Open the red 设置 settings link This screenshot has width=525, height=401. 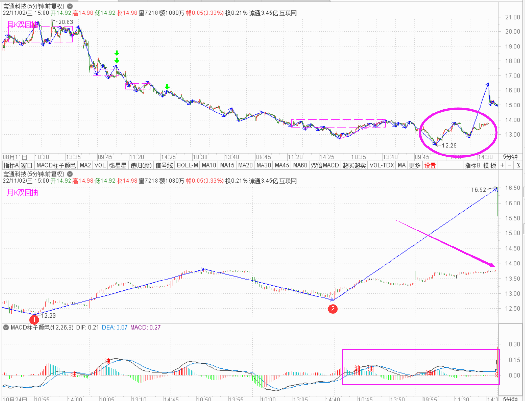[430, 165]
